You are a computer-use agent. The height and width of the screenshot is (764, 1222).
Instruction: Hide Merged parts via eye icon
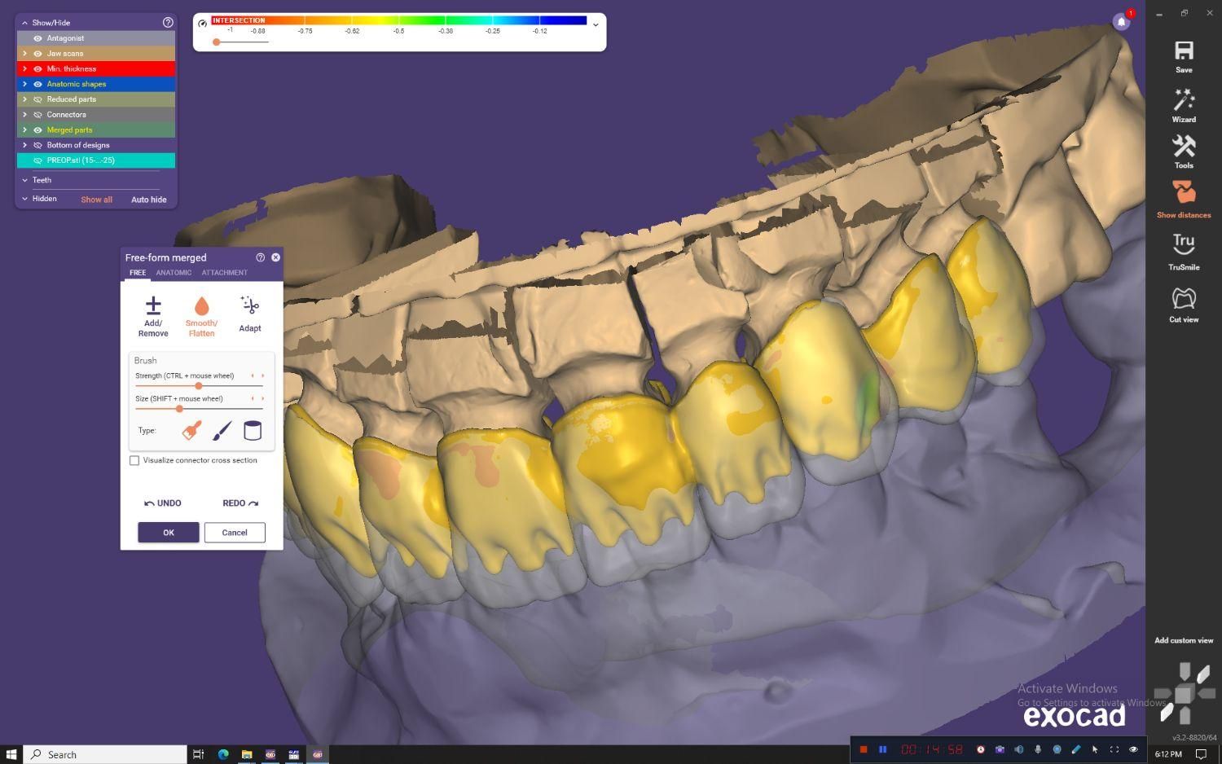pos(37,130)
